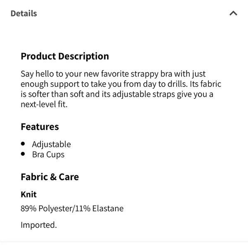
Task: Click the Knit fabric subheading
Action: (29, 194)
